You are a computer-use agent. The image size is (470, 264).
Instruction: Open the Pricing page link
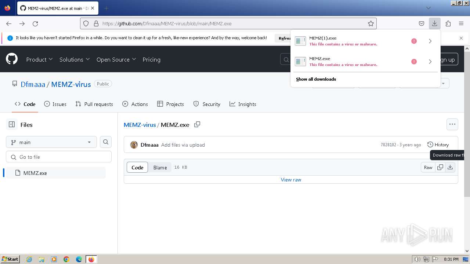click(151, 59)
